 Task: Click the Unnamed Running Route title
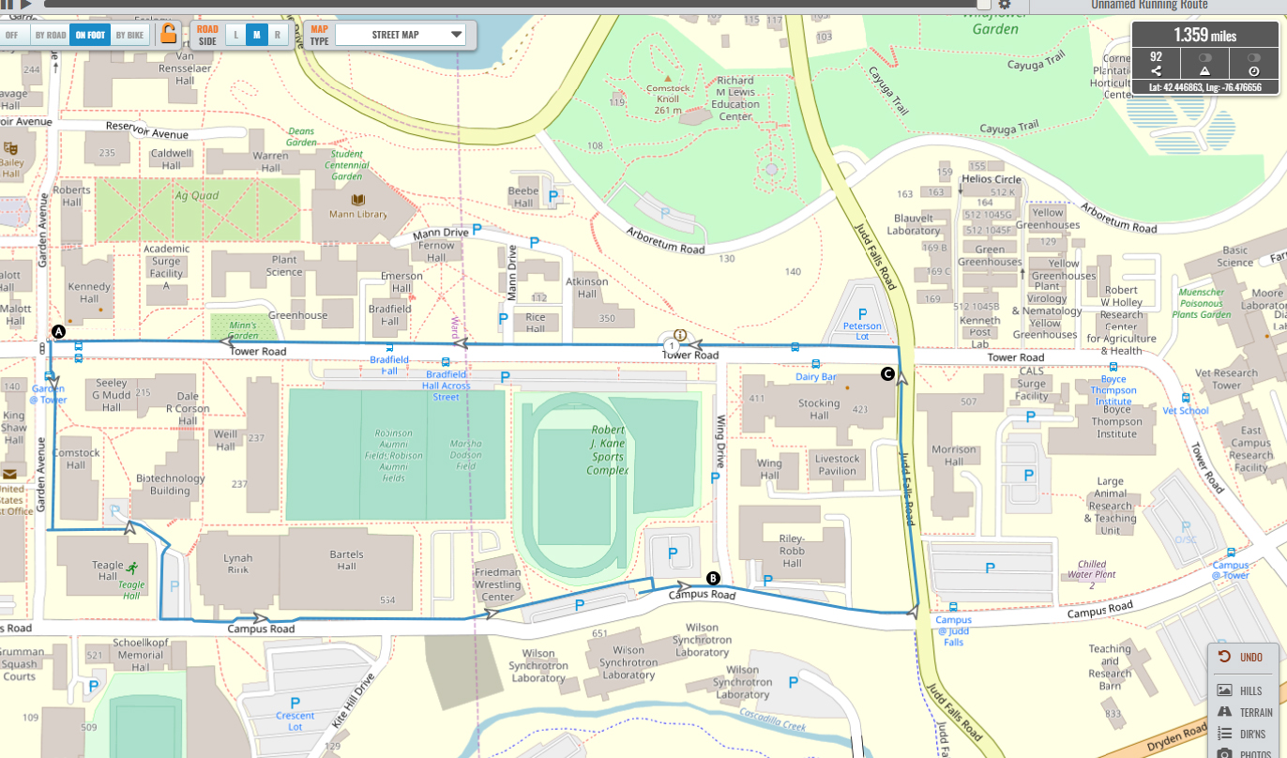[1149, 6]
